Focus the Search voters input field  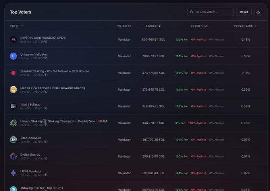coord(210,12)
